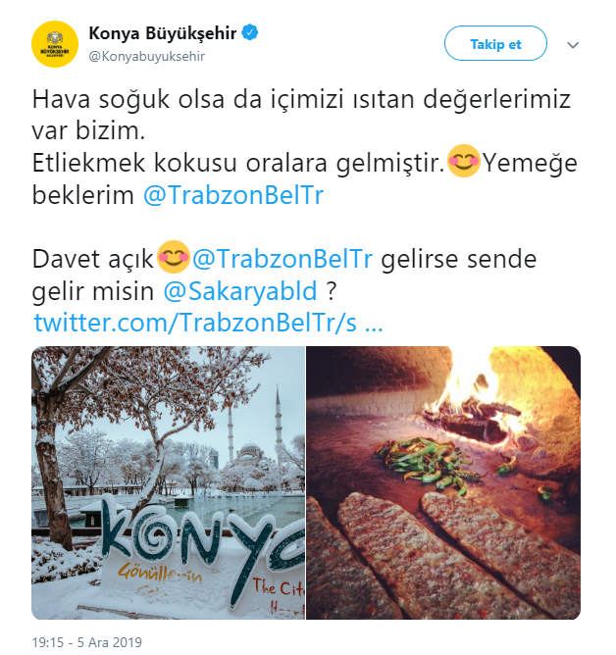Open first @TrabzonBelTr mention
616x655 pixels.
pyautogui.click(x=233, y=195)
